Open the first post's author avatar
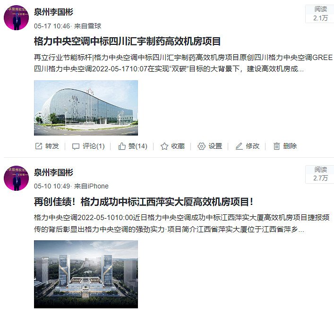334x314 pixels. [16, 17]
